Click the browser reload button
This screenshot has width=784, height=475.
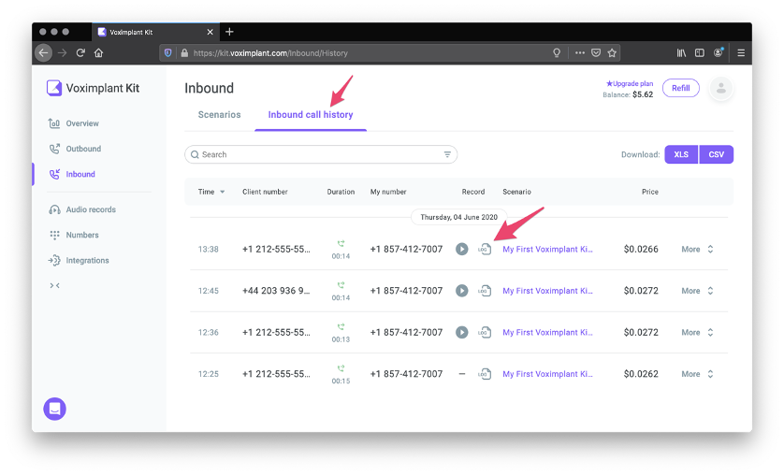point(80,53)
